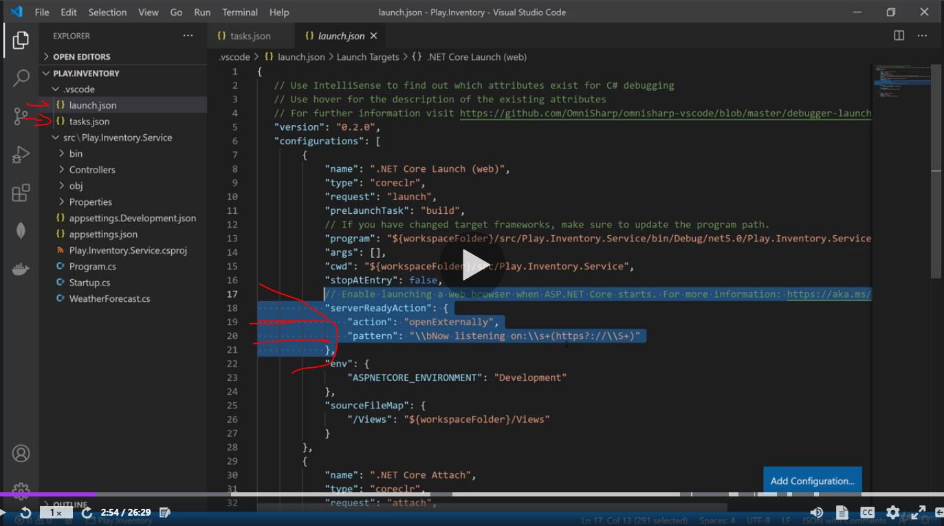Screen dimensions: 944x526
Task: Click the large center play button
Action: (472, 265)
